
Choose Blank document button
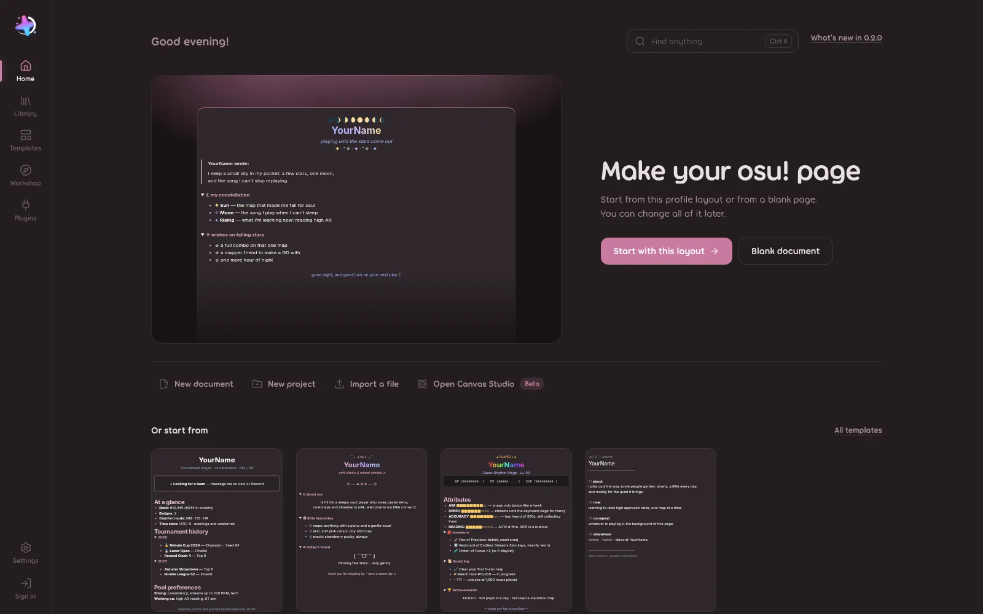point(785,251)
